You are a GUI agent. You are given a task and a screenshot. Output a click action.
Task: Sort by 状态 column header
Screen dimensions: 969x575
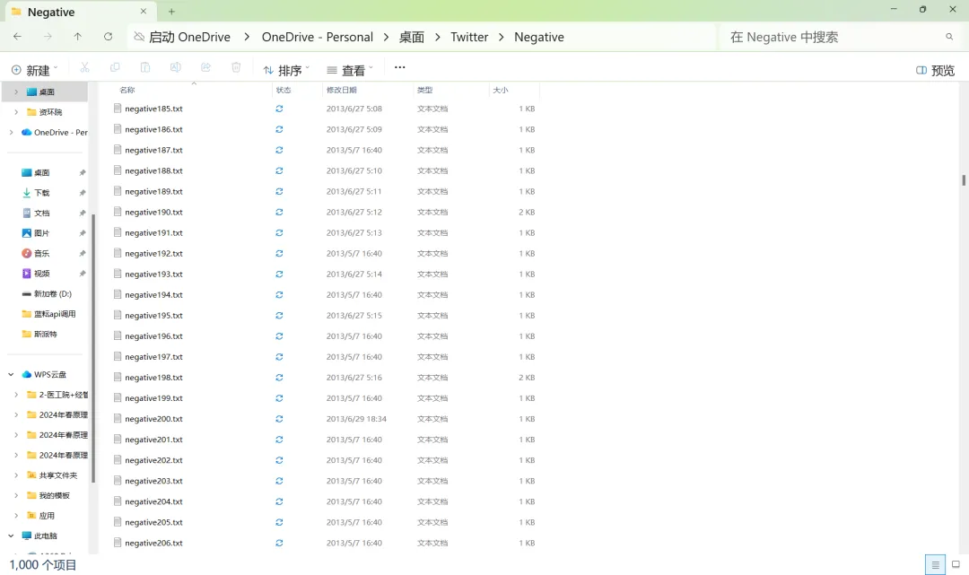[x=284, y=91]
